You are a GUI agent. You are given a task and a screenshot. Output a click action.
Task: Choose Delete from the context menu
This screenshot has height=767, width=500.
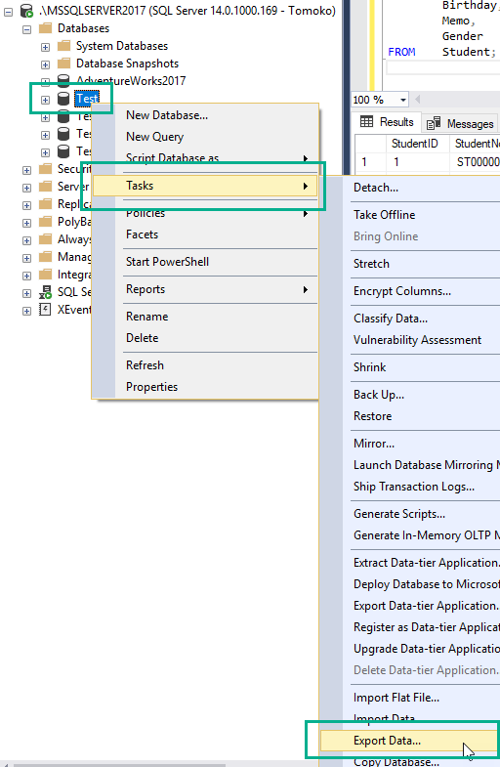coord(205,338)
